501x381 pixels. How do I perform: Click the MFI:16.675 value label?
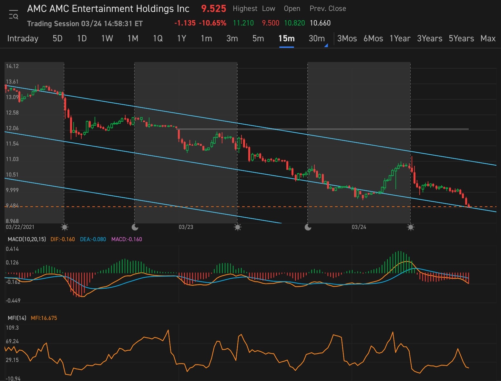[44, 318]
